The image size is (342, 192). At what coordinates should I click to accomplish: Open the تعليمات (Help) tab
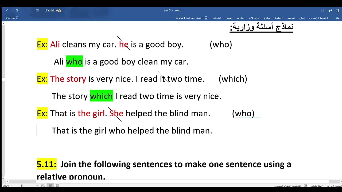[x=217, y=18]
